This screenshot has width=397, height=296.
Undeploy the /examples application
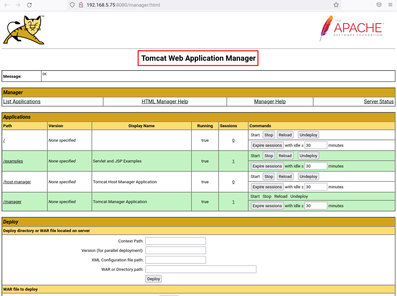click(x=308, y=156)
